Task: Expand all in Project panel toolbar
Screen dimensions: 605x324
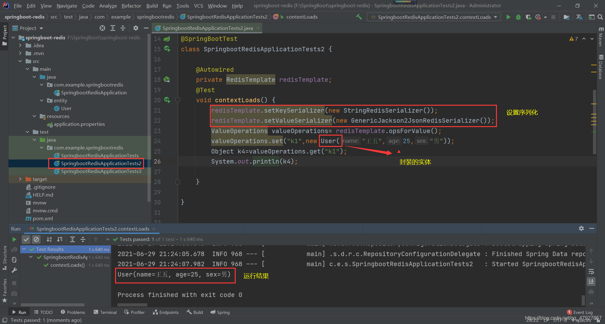Action: click(x=113, y=28)
